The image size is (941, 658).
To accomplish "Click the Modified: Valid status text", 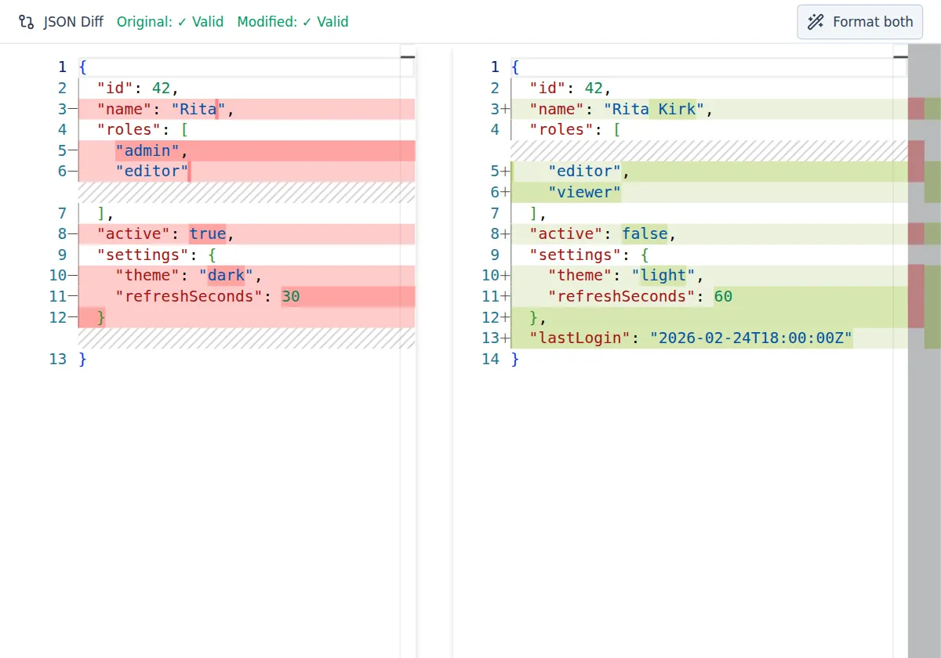I will [293, 22].
